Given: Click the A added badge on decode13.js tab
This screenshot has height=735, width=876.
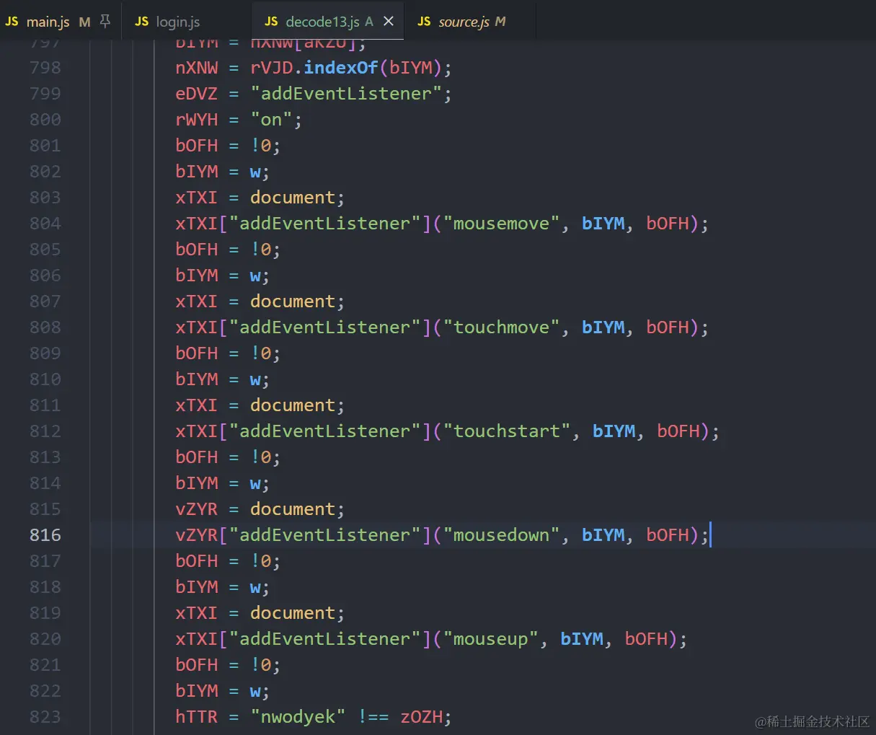Looking at the screenshot, I should pyautogui.click(x=369, y=22).
